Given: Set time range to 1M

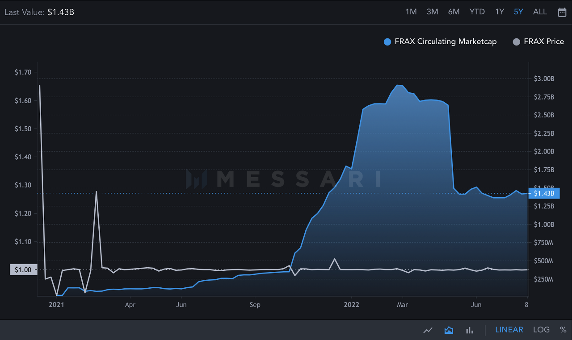Looking at the screenshot, I should [x=411, y=12].
